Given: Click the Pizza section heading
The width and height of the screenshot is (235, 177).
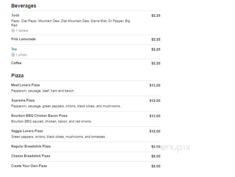Looking at the screenshot, I should pos(17,76).
